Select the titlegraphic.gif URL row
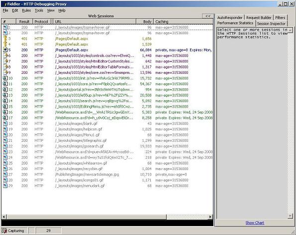 coord(107,140)
